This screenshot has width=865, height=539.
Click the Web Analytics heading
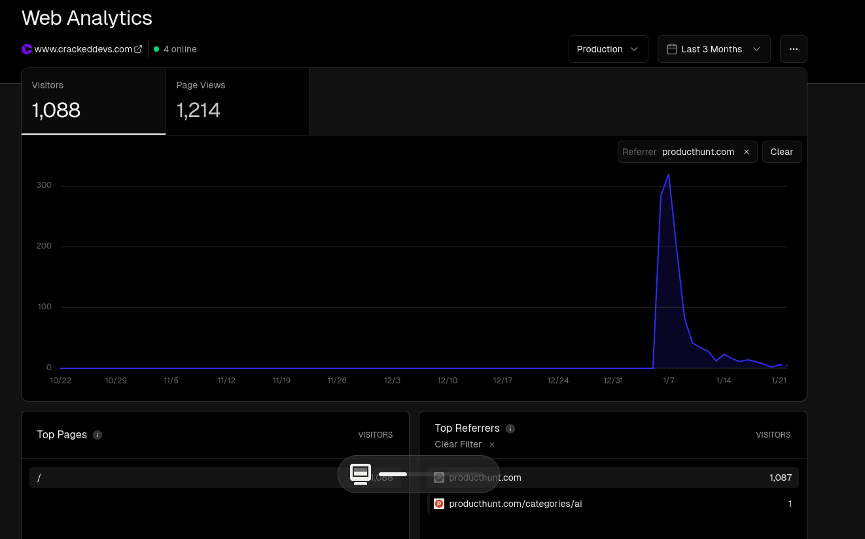coord(87,18)
